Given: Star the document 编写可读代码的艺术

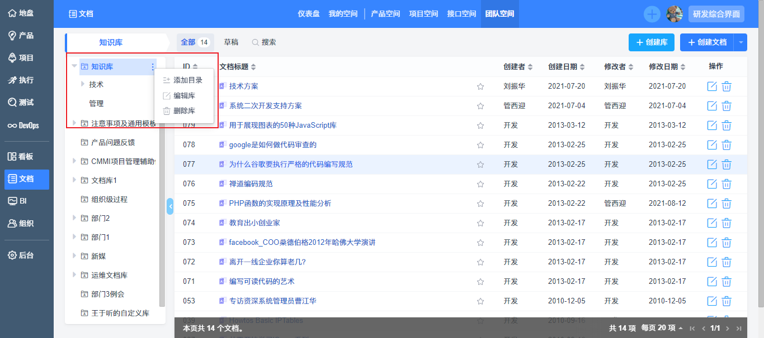Looking at the screenshot, I should [x=480, y=281].
